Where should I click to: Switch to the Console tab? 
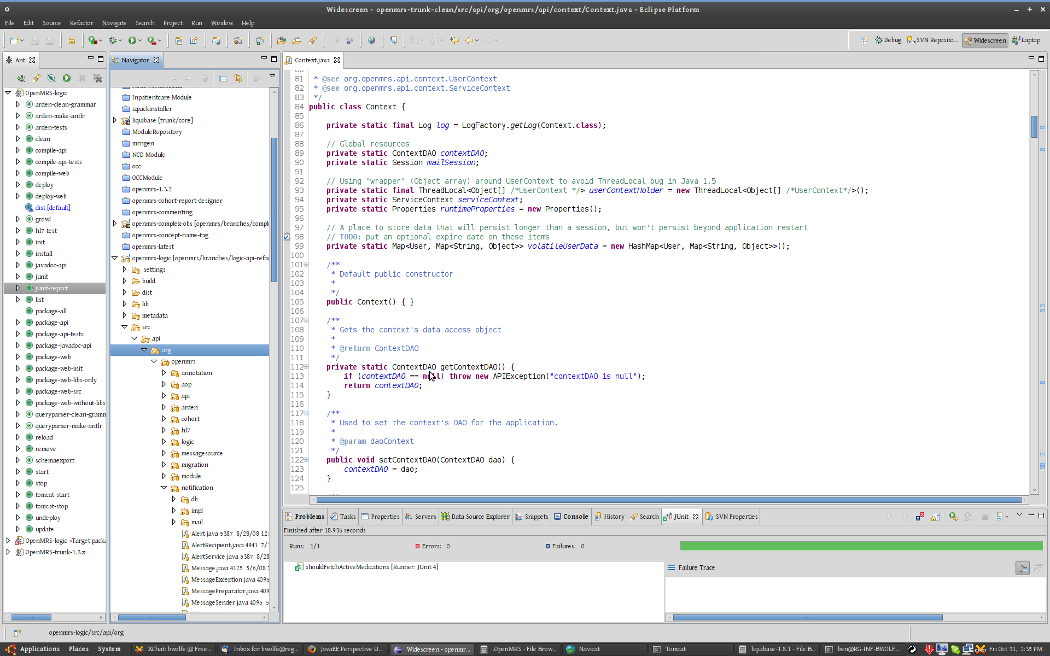point(571,517)
